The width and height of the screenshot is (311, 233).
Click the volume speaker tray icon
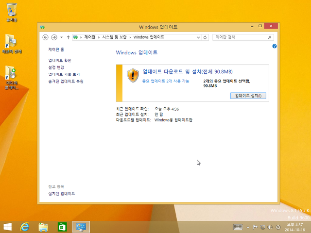(270, 227)
